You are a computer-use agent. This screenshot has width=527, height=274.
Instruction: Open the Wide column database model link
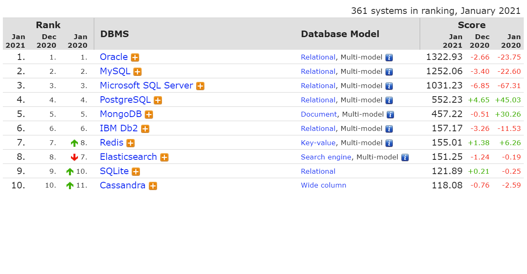[323, 185]
